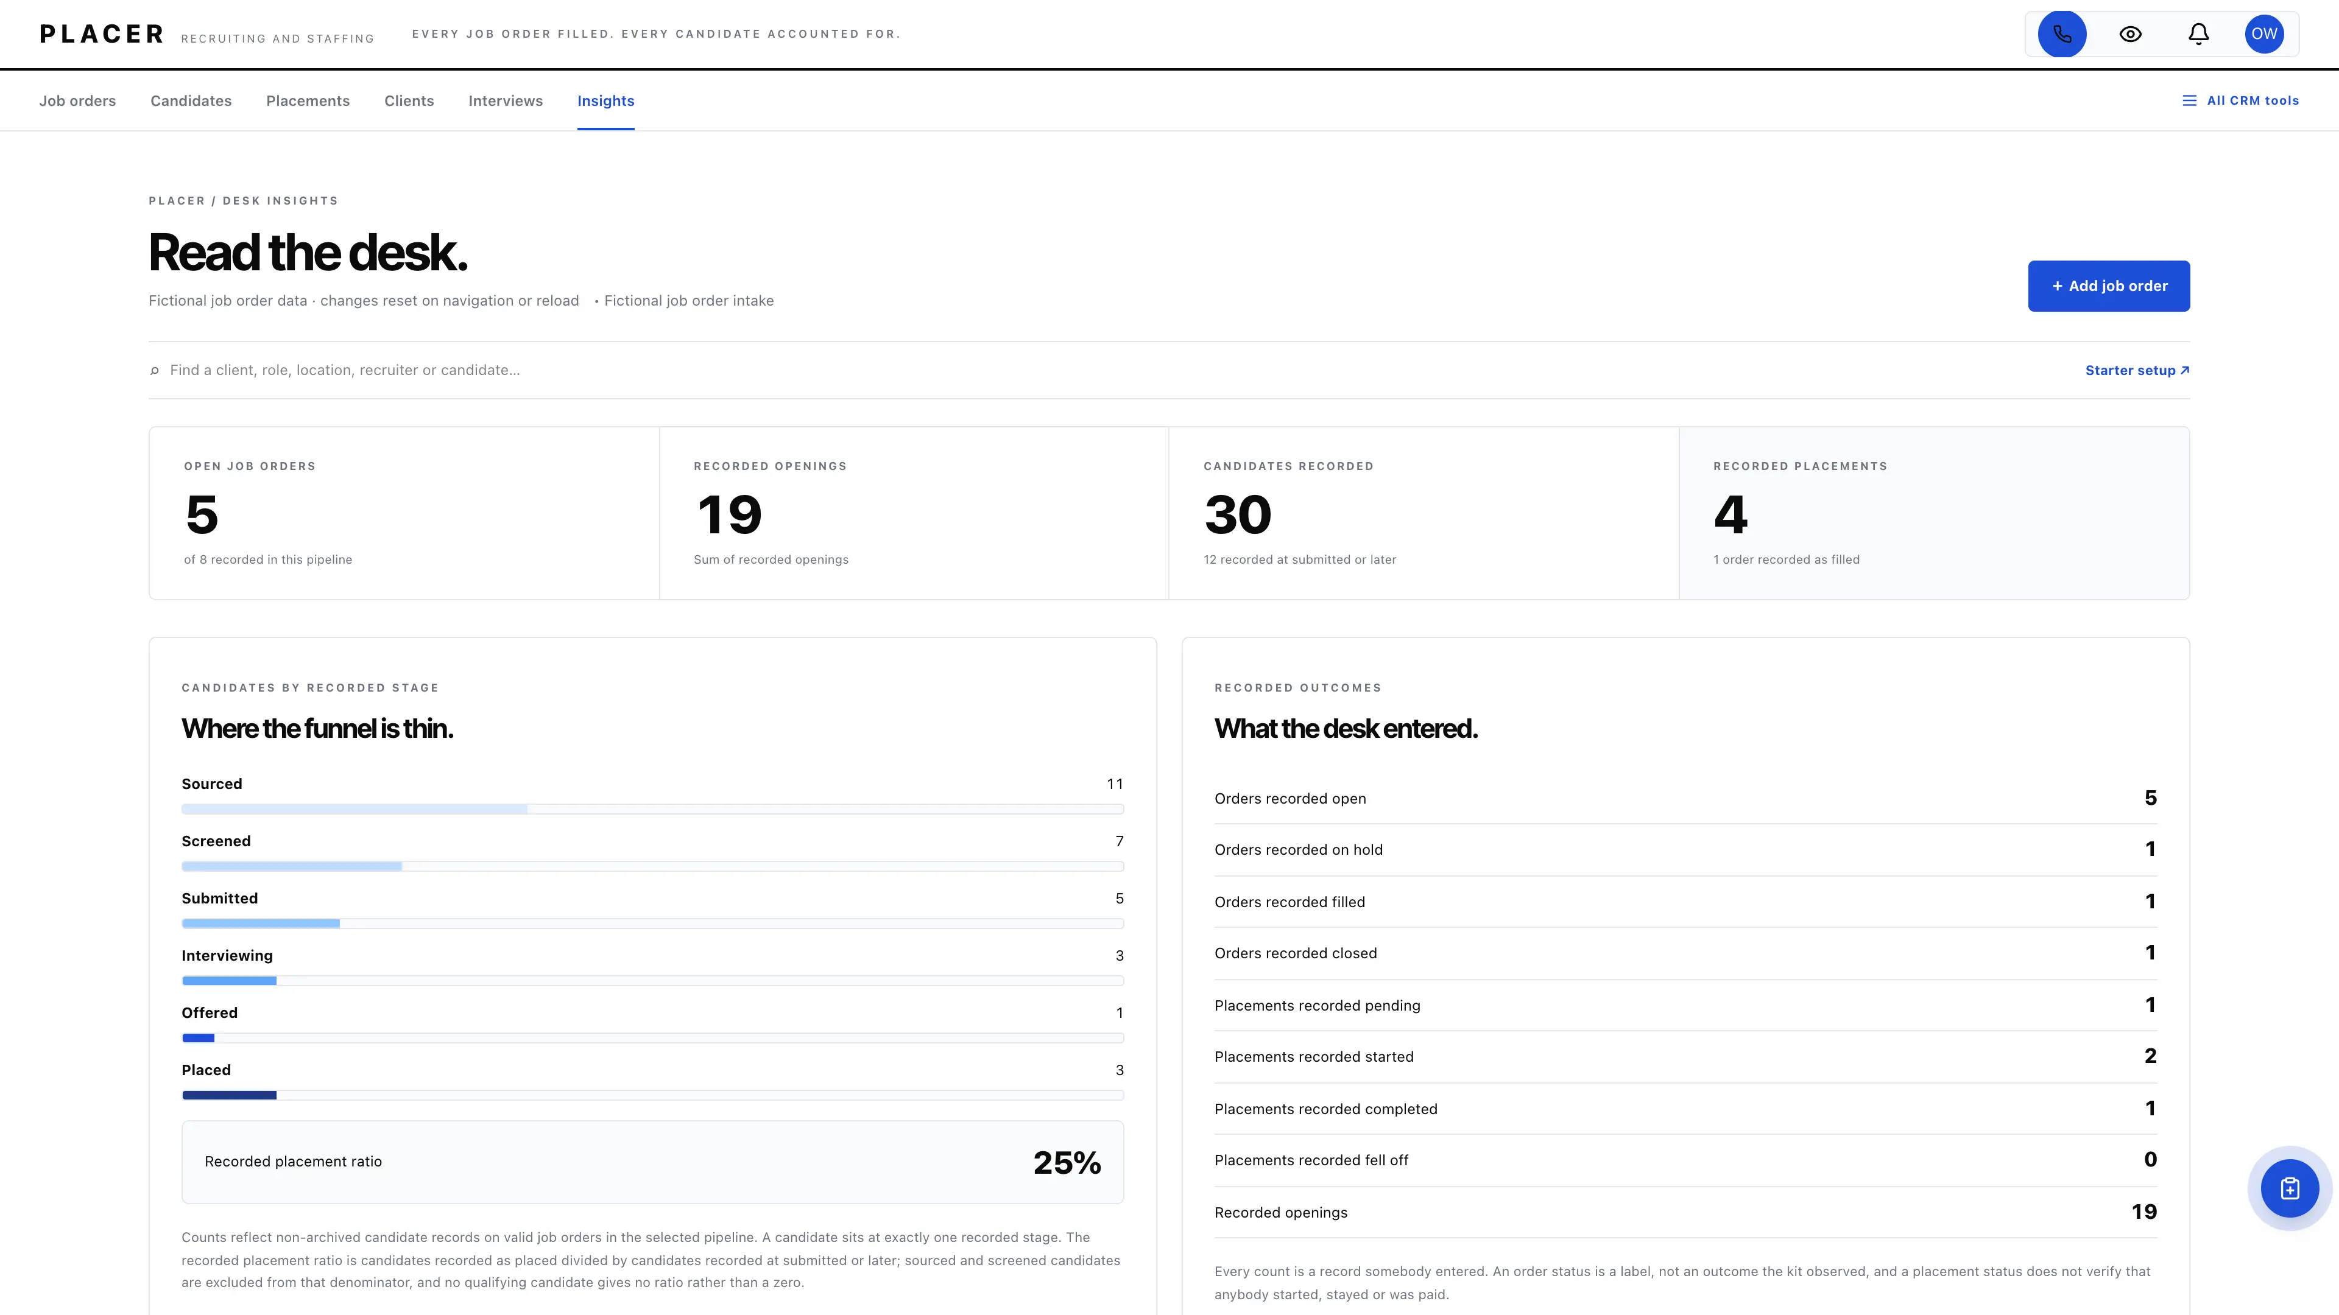Click the Interviewing stage progress bar
The height and width of the screenshot is (1315, 2339).
click(x=653, y=980)
